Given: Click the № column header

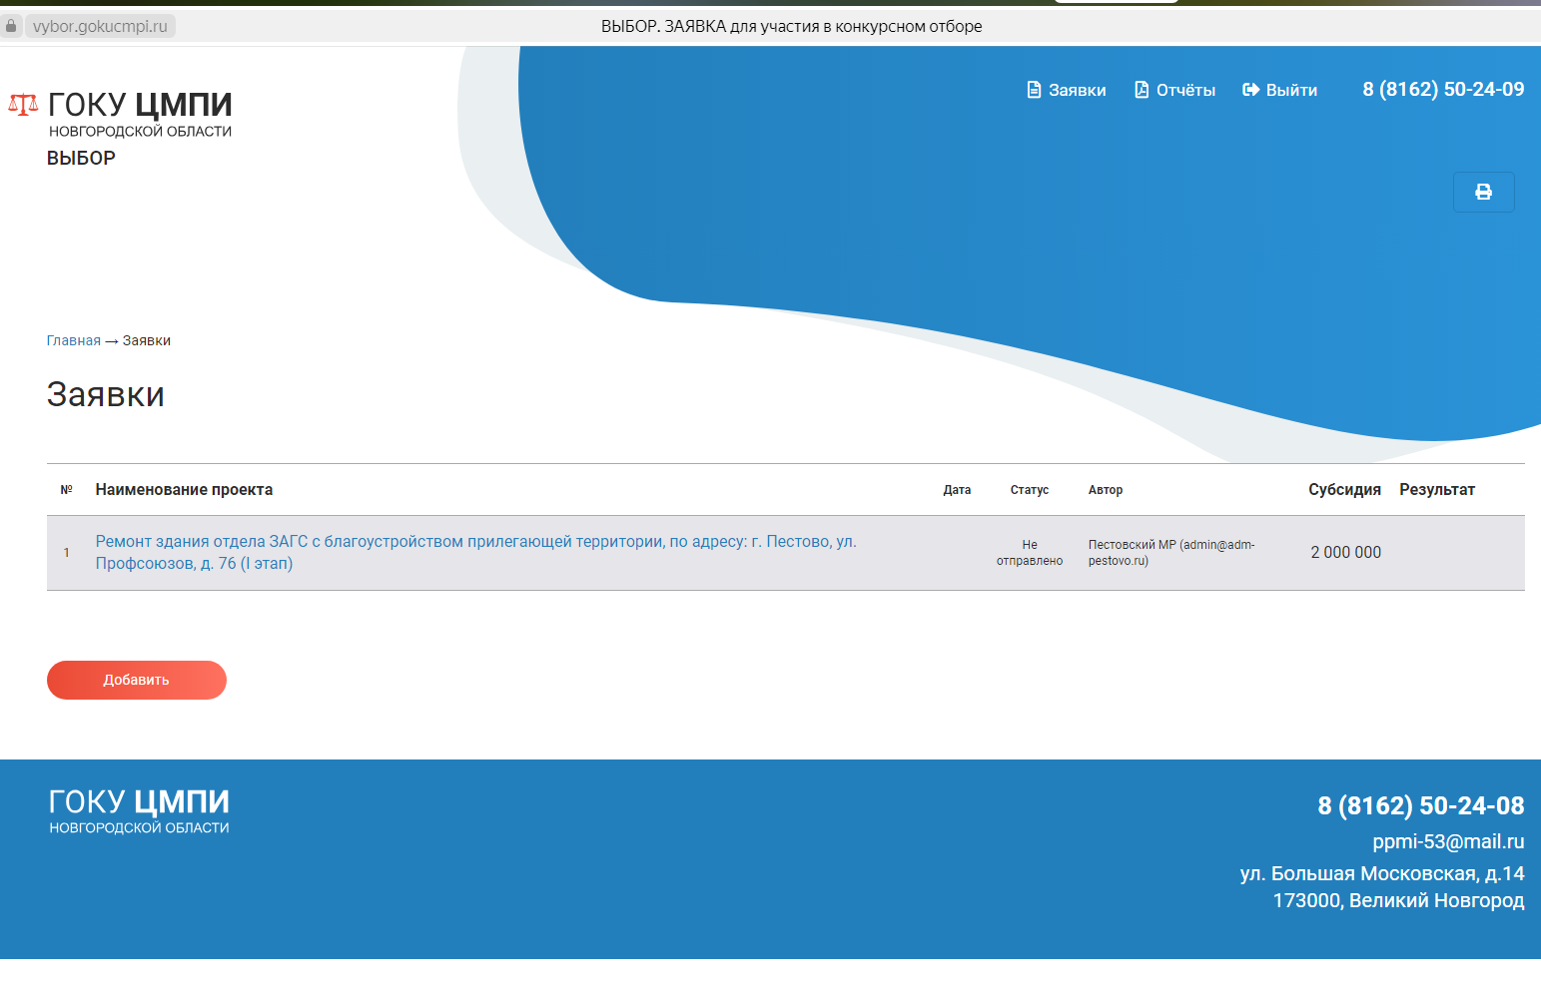Looking at the screenshot, I should point(66,490).
